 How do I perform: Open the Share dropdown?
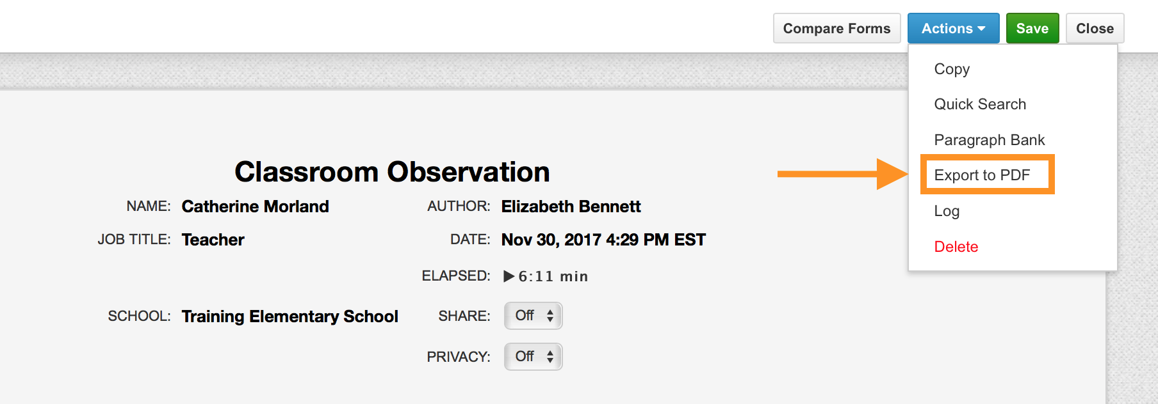click(x=533, y=316)
